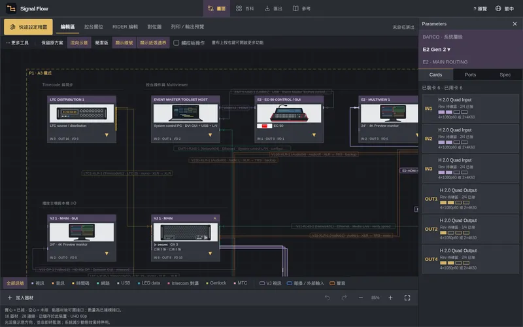Image resolution: width=523 pixels, height=327 pixels.
Task: Select the OUT1 H 2.0 Quad Output card
Action: coord(470,199)
